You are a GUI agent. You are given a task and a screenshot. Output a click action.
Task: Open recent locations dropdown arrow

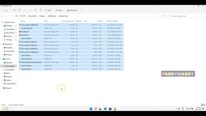click(x=9, y=16)
